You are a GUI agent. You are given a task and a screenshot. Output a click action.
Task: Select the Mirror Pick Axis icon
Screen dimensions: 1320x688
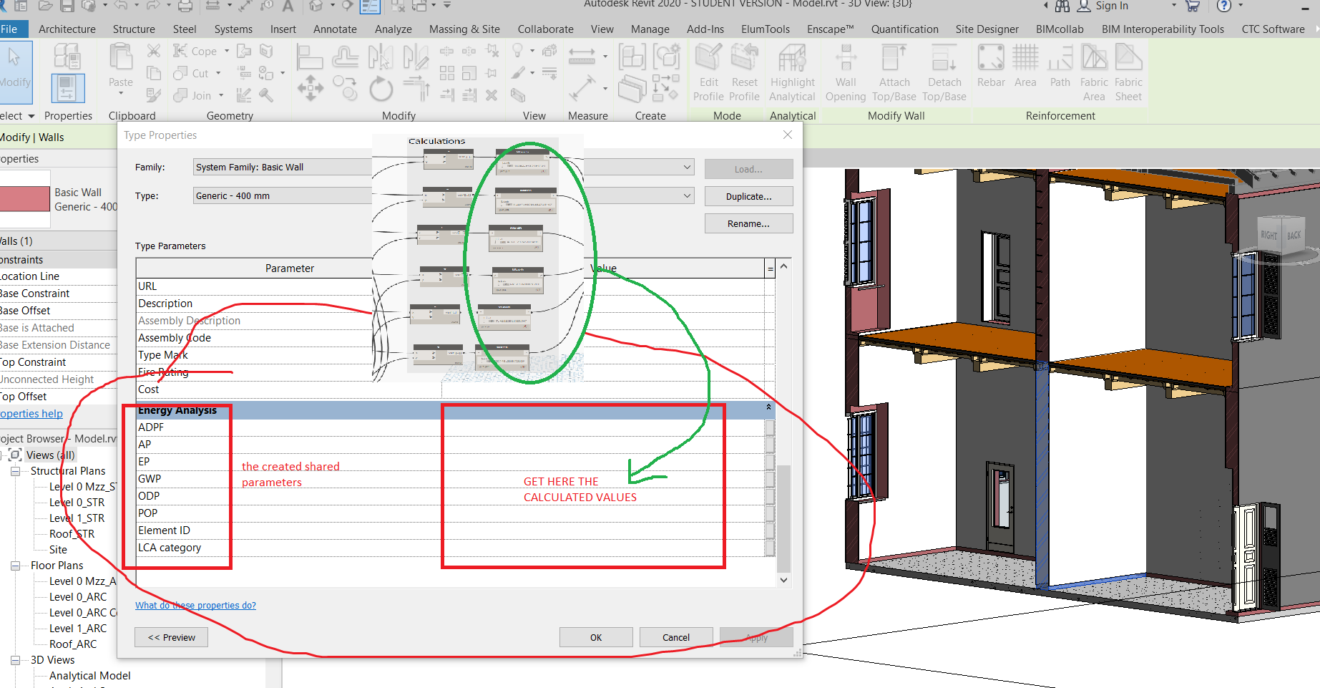click(380, 57)
